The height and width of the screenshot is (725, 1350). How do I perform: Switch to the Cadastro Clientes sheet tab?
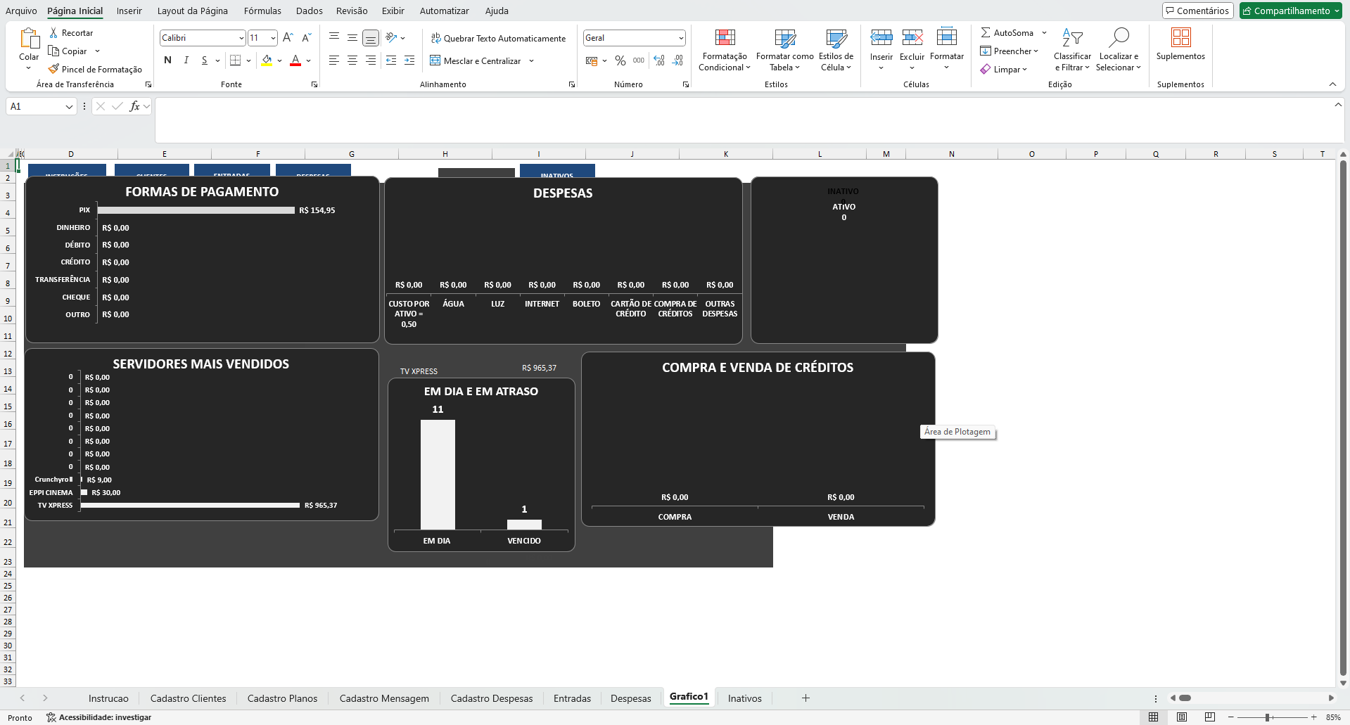[188, 698]
